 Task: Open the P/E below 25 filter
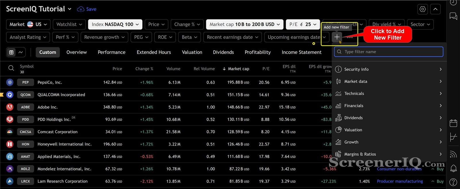point(303,24)
